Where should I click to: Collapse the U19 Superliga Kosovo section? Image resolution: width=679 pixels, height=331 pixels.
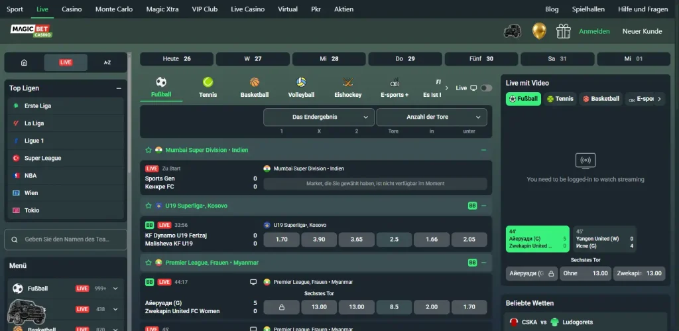coord(483,206)
